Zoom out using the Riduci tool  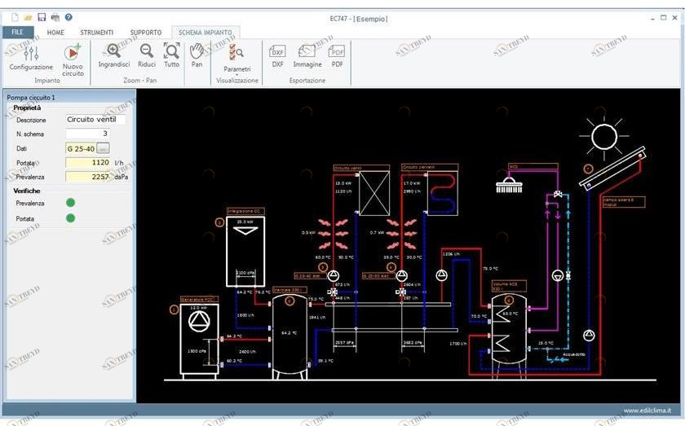point(147,55)
